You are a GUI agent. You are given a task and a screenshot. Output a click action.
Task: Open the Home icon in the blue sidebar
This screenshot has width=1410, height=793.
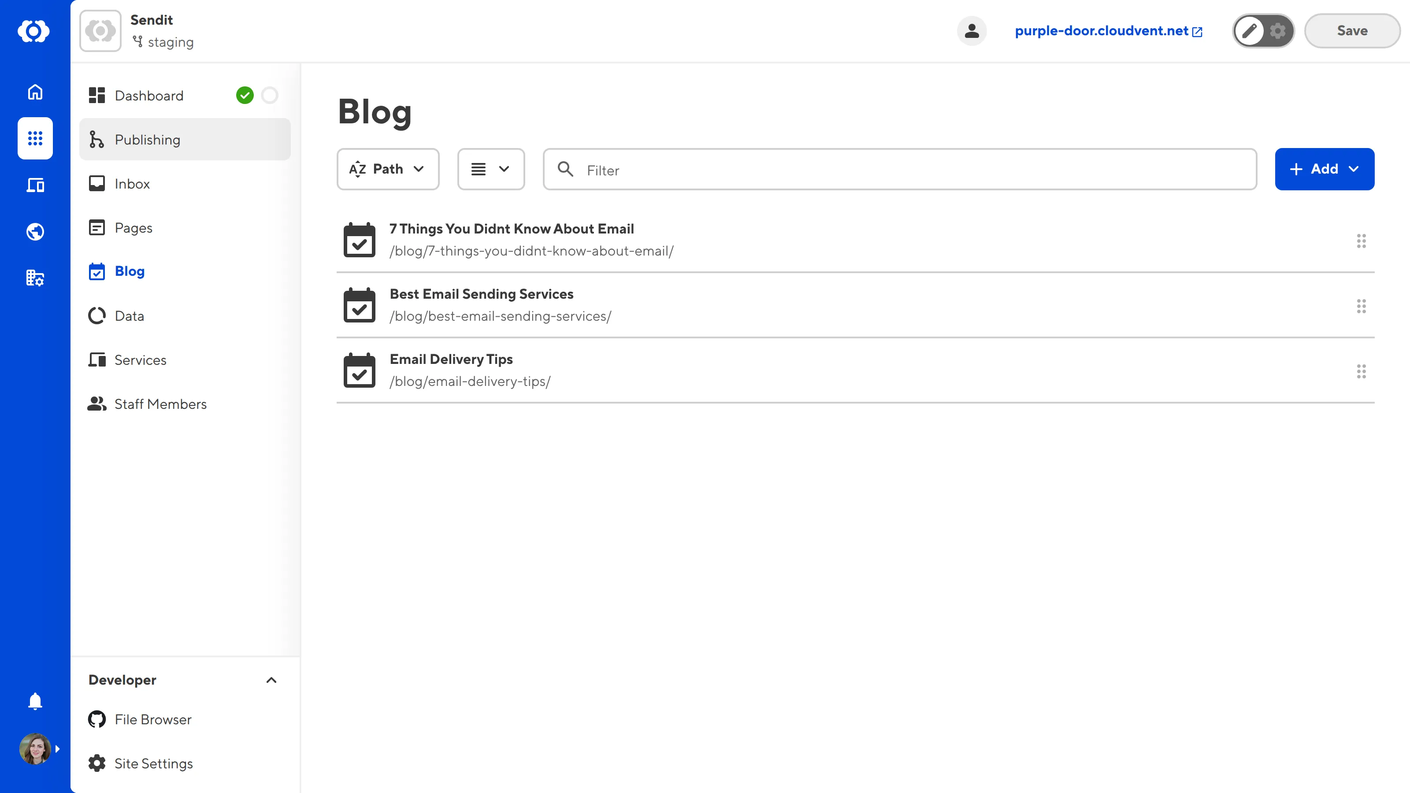tap(34, 92)
